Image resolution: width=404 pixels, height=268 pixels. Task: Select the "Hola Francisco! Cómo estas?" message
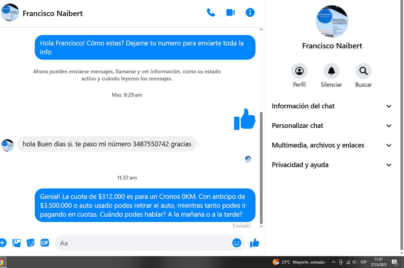click(145, 47)
